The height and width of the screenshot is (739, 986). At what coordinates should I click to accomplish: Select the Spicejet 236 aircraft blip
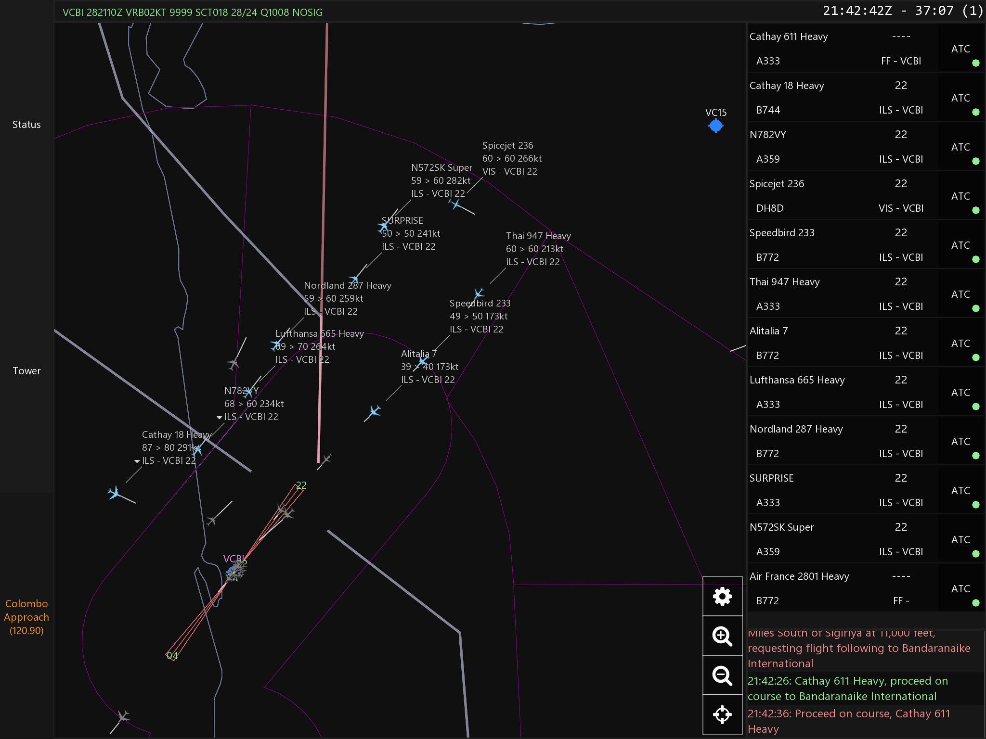point(455,205)
